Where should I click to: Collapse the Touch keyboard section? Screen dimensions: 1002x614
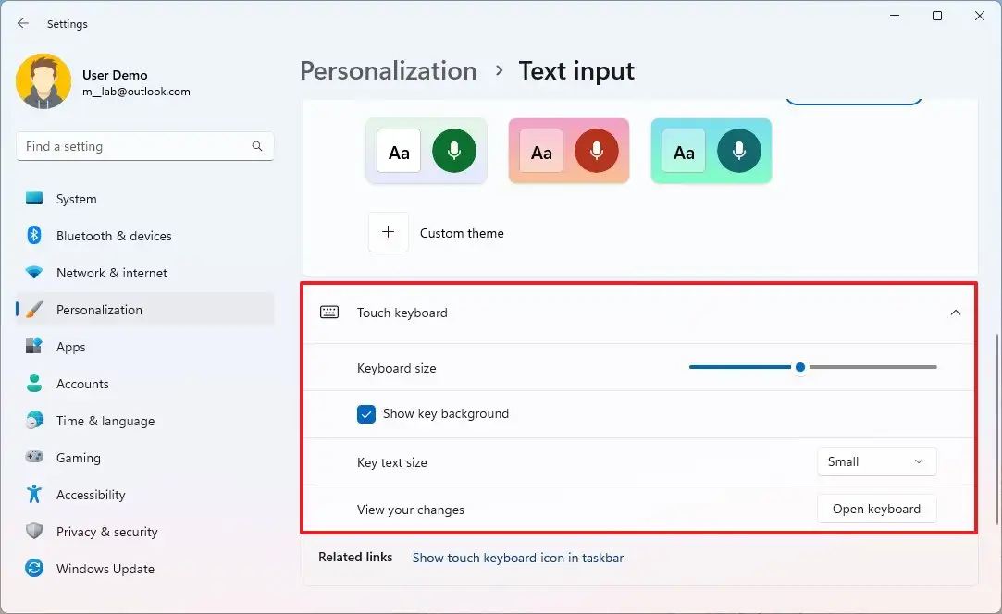click(x=955, y=313)
